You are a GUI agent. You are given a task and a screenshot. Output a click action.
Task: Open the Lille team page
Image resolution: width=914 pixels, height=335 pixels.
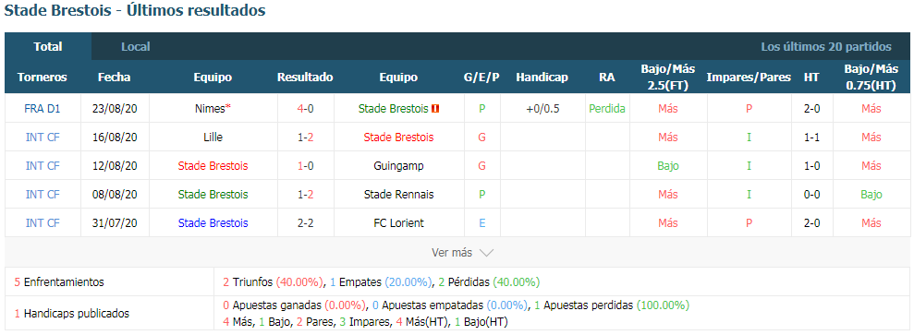click(213, 138)
